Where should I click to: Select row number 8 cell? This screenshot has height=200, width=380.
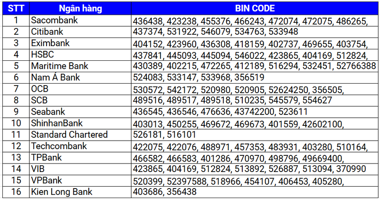(x=16, y=100)
